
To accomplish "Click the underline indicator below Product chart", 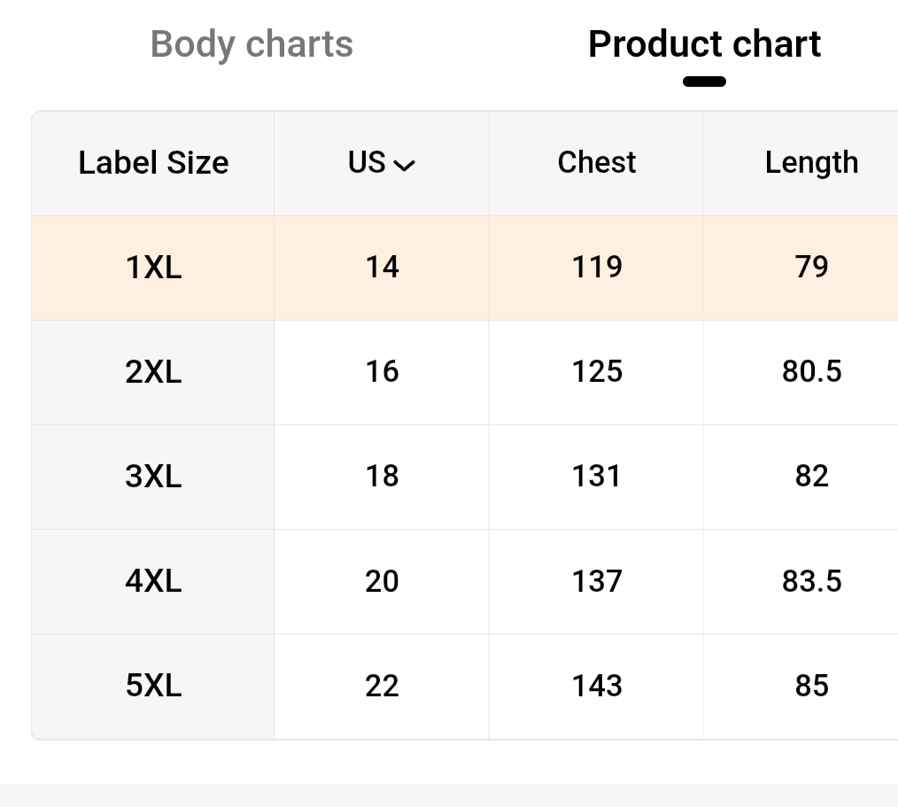I will tap(704, 81).
